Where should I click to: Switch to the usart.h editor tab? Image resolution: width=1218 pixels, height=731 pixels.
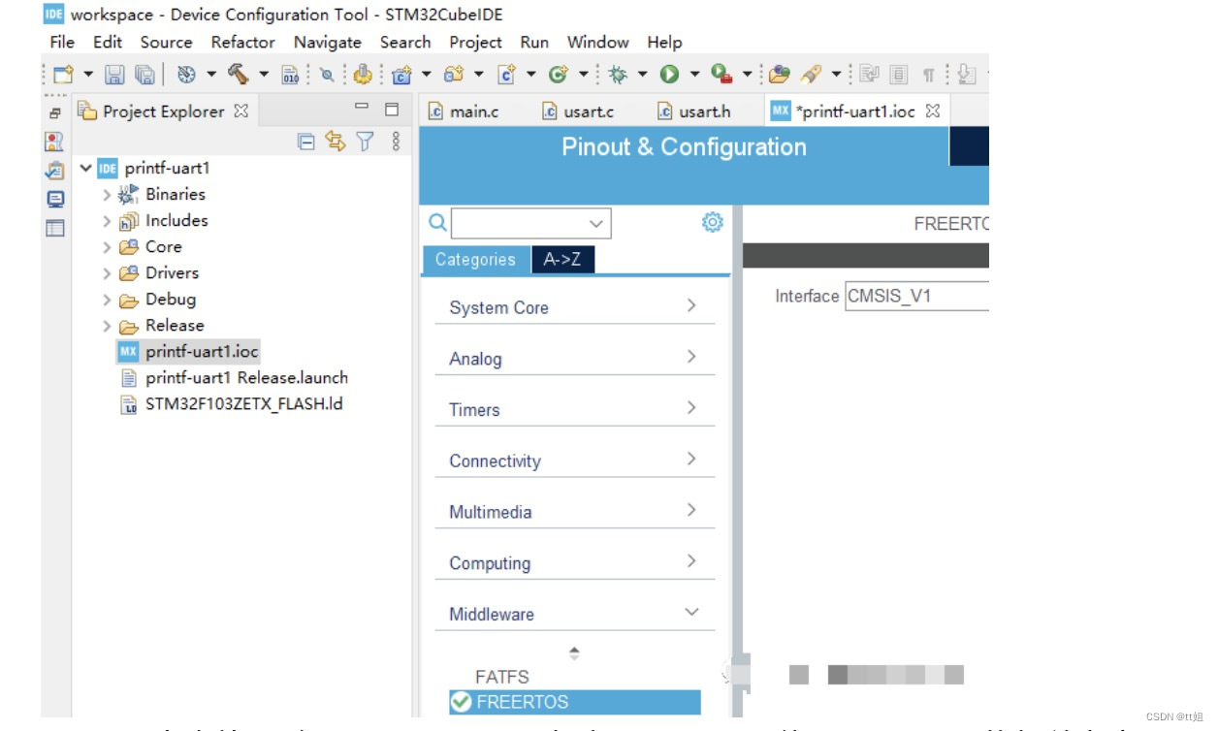pyautogui.click(x=694, y=111)
